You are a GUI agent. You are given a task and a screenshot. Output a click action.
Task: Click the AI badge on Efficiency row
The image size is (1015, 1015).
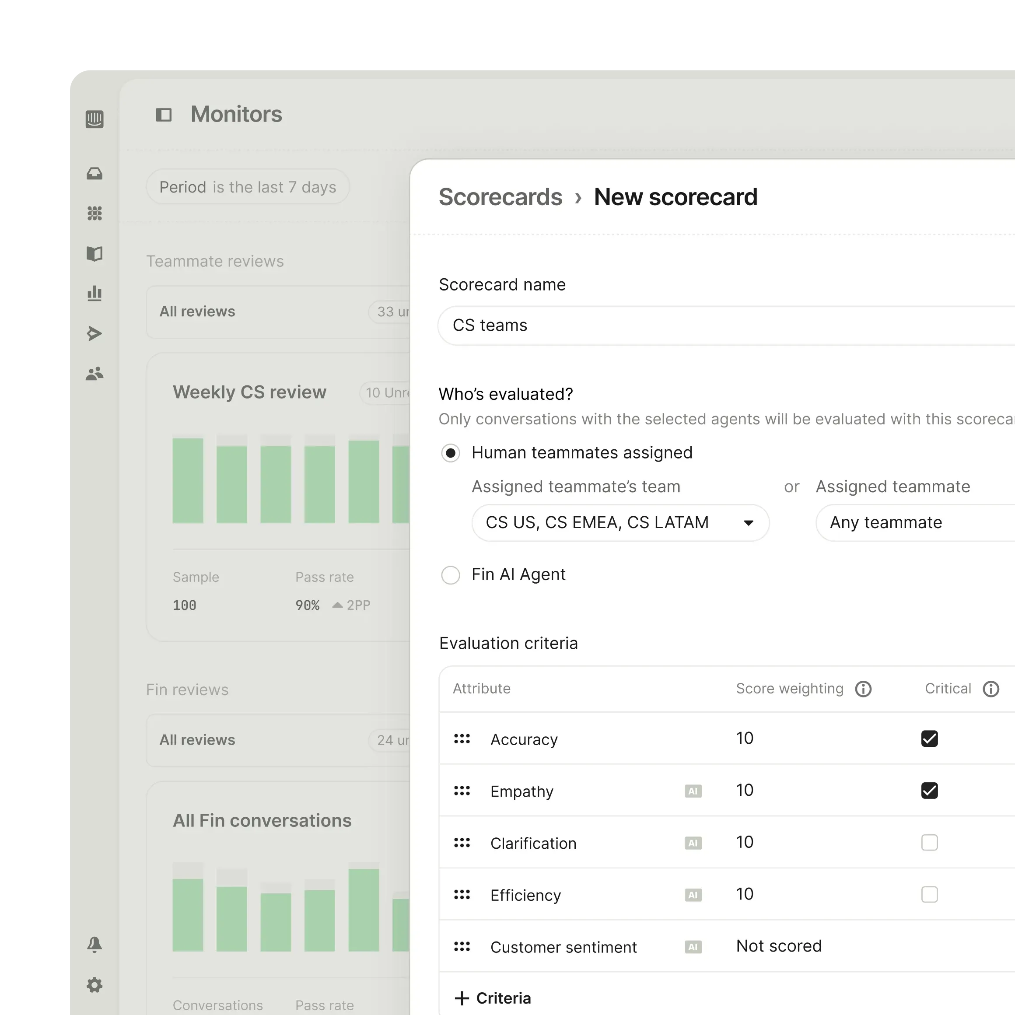(693, 895)
